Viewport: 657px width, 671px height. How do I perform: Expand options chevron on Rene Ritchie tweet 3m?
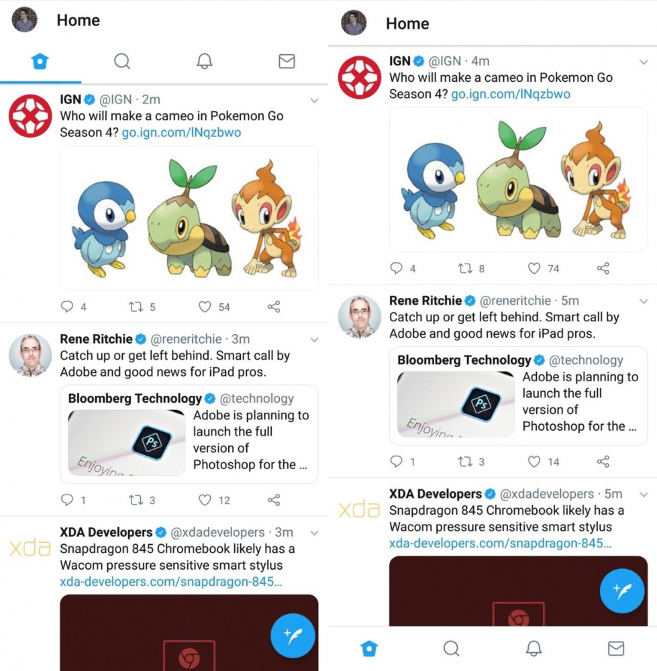(314, 340)
